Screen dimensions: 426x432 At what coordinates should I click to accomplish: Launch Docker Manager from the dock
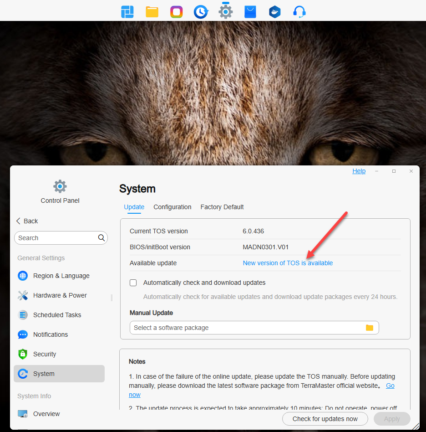(274, 12)
